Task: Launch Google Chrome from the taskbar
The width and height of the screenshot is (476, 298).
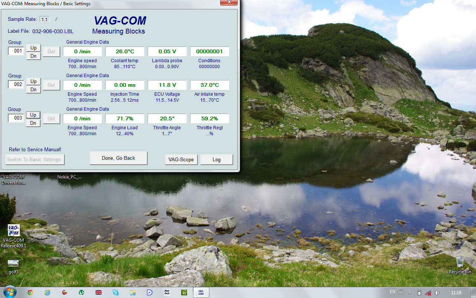Action: tap(30, 292)
